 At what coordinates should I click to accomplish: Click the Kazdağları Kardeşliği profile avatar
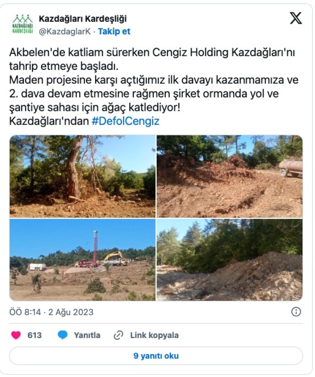(22, 25)
